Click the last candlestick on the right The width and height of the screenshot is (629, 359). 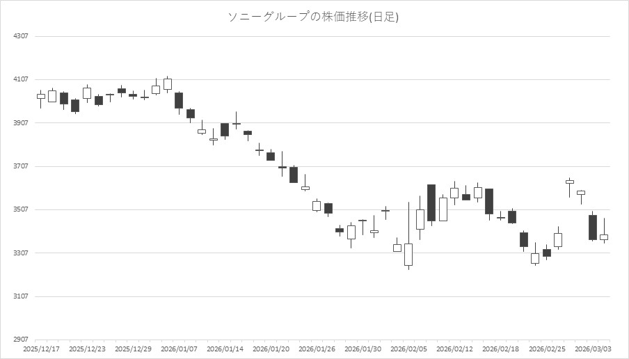[x=604, y=237]
